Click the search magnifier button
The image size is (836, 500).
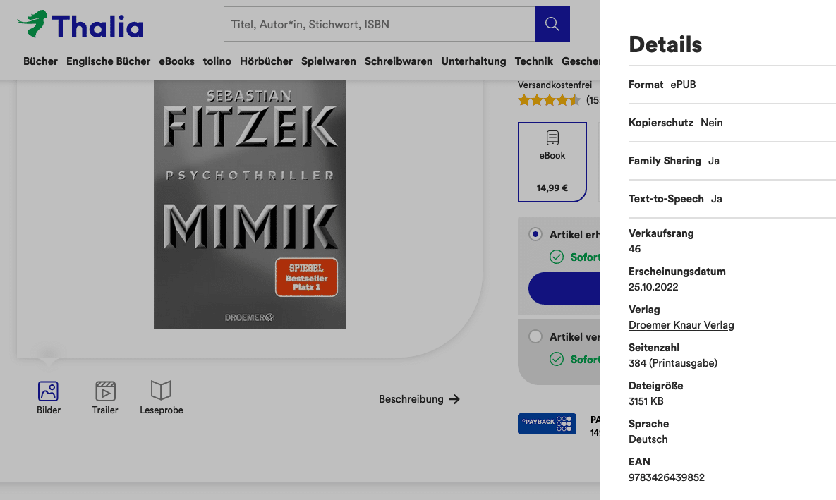[x=552, y=24]
